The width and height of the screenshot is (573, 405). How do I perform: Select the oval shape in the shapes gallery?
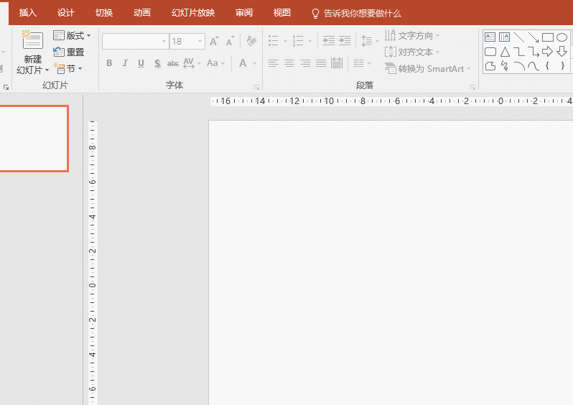point(562,37)
